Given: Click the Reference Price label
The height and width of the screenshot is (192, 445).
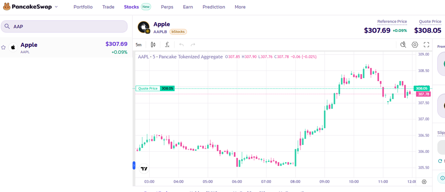Looking at the screenshot, I should (392, 21).
